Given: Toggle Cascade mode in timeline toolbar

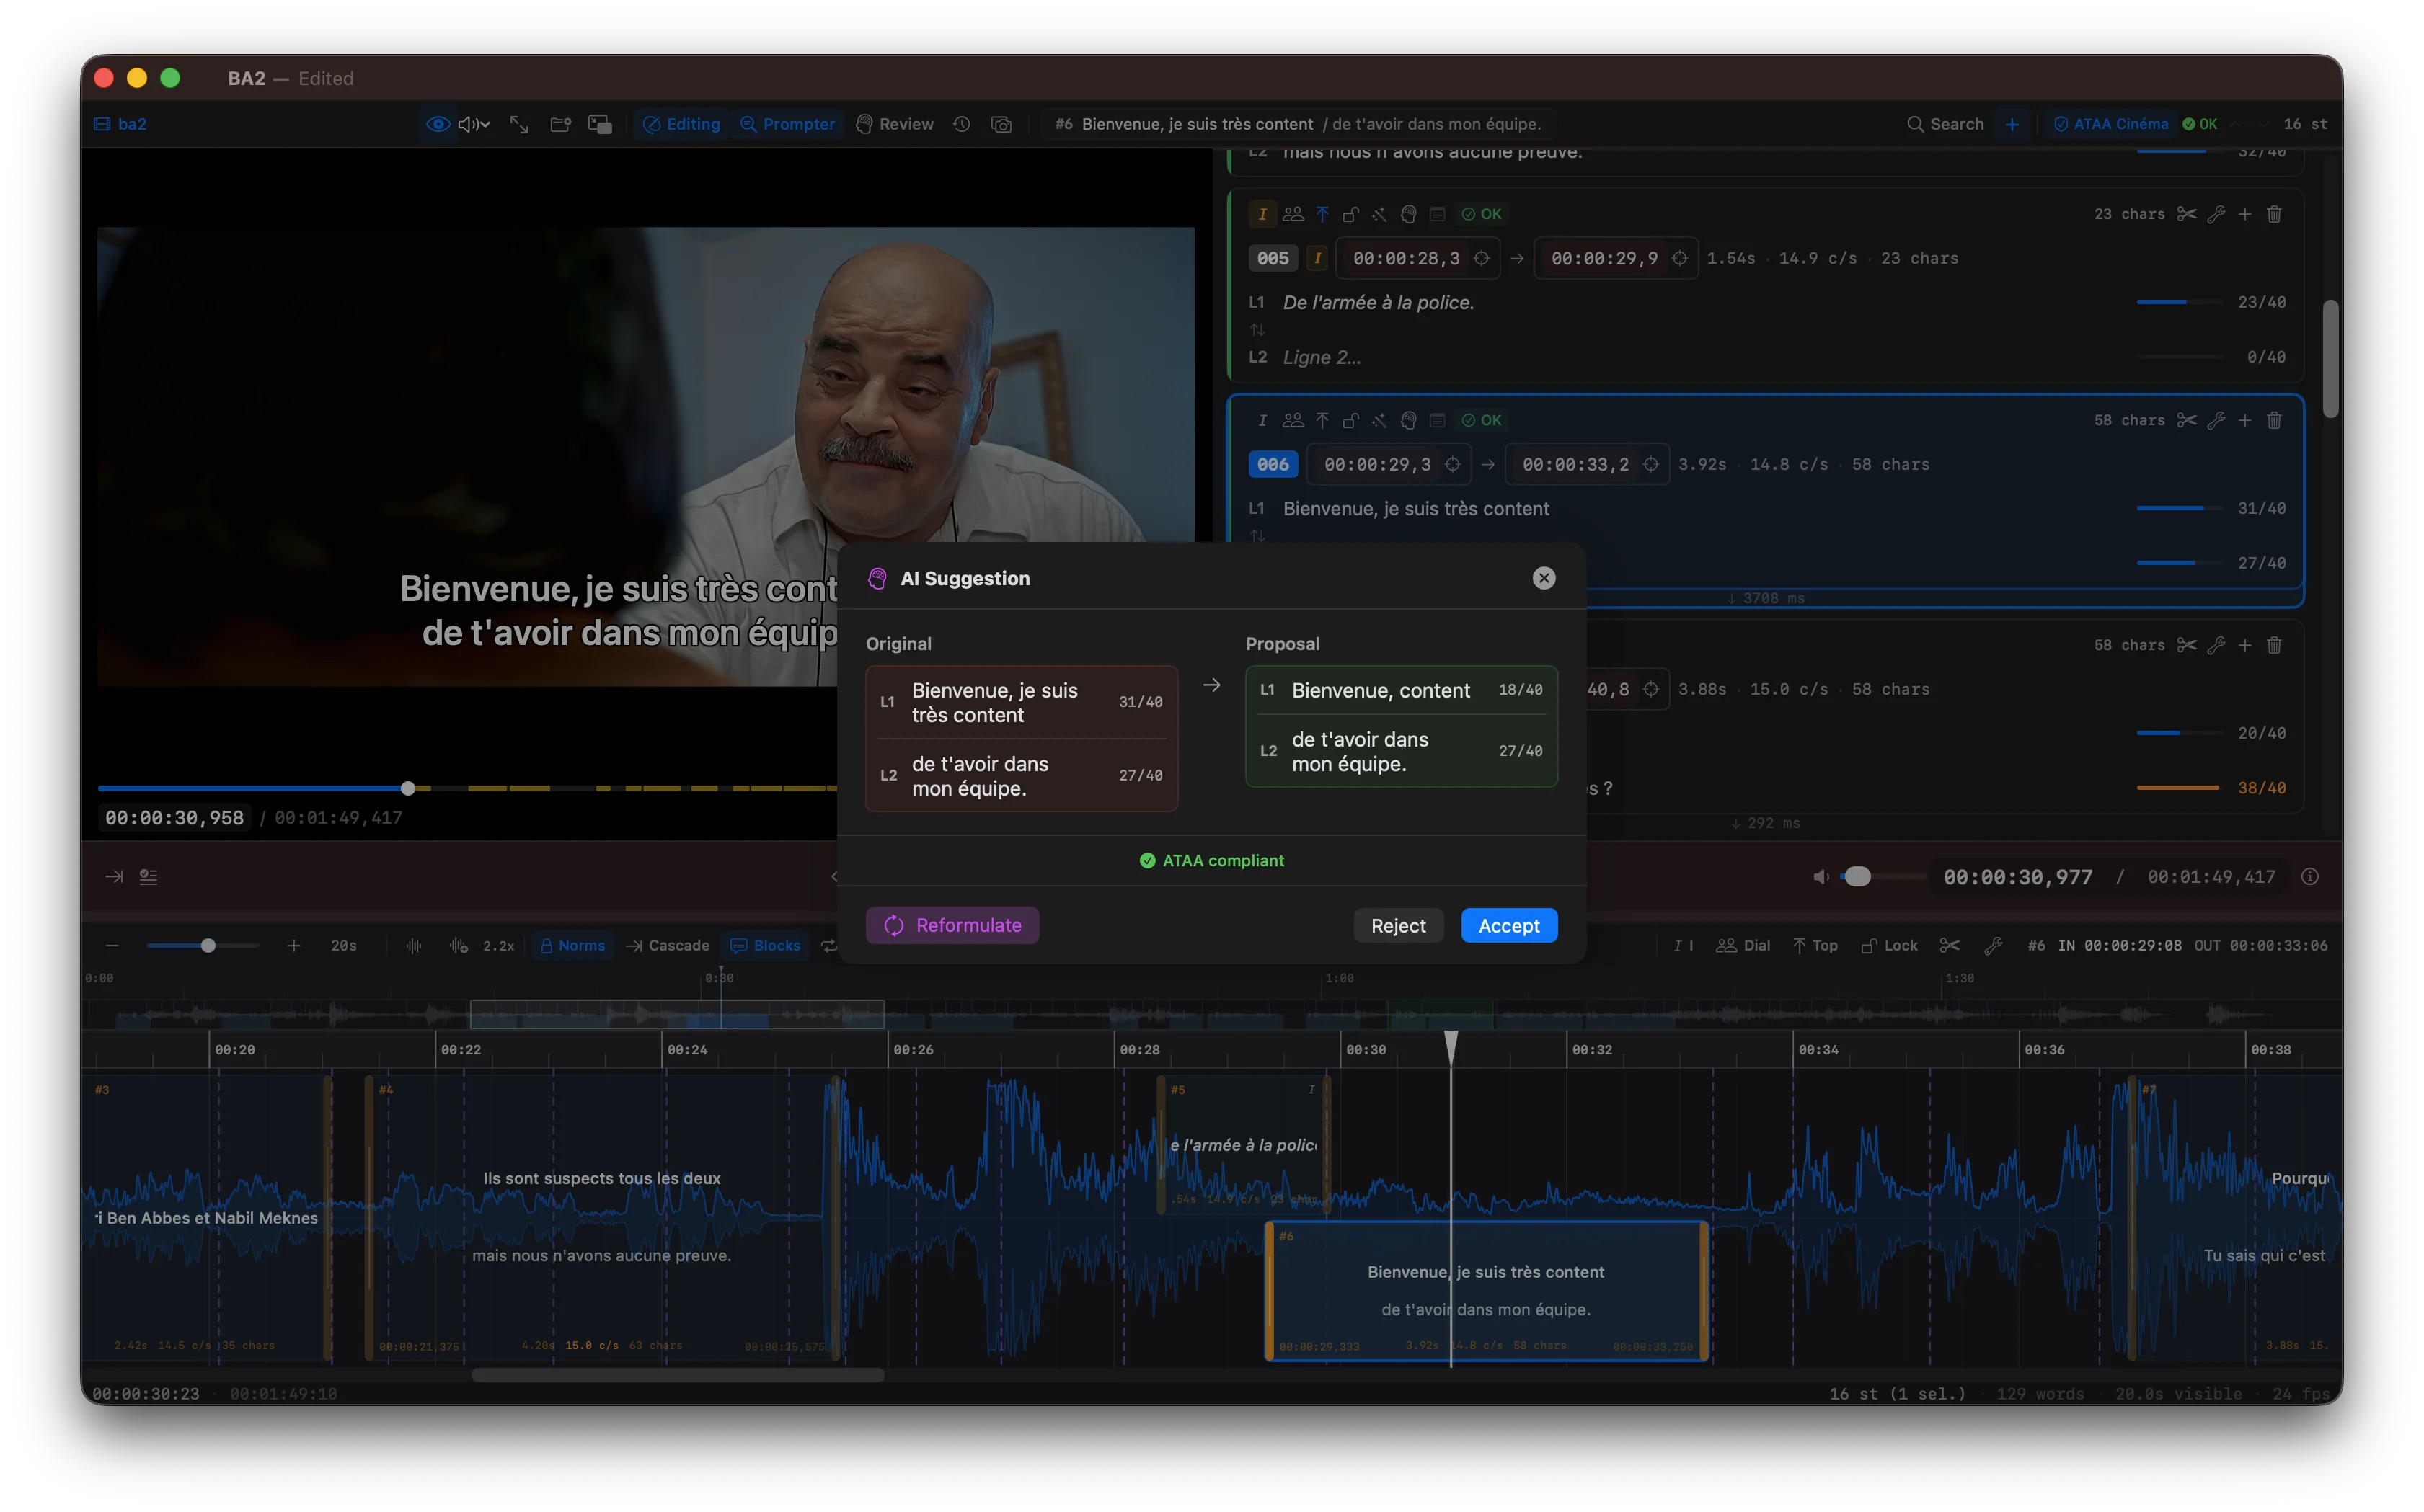Looking at the screenshot, I should pyautogui.click(x=667, y=945).
